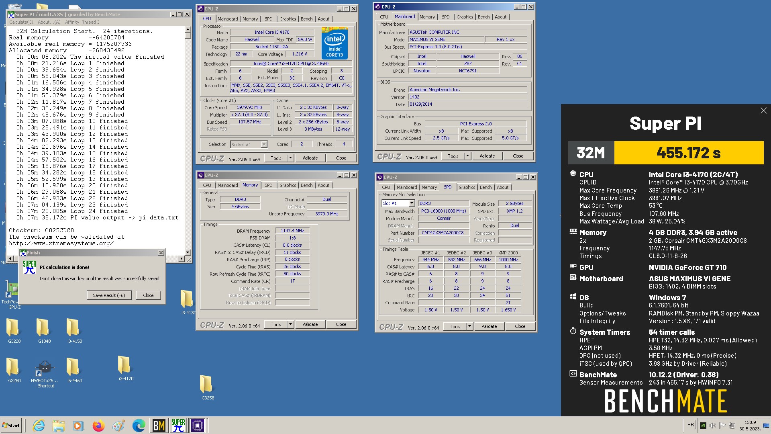Switch to Super PI taskbar button
This screenshot has height=434, width=771.
[x=178, y=426]
